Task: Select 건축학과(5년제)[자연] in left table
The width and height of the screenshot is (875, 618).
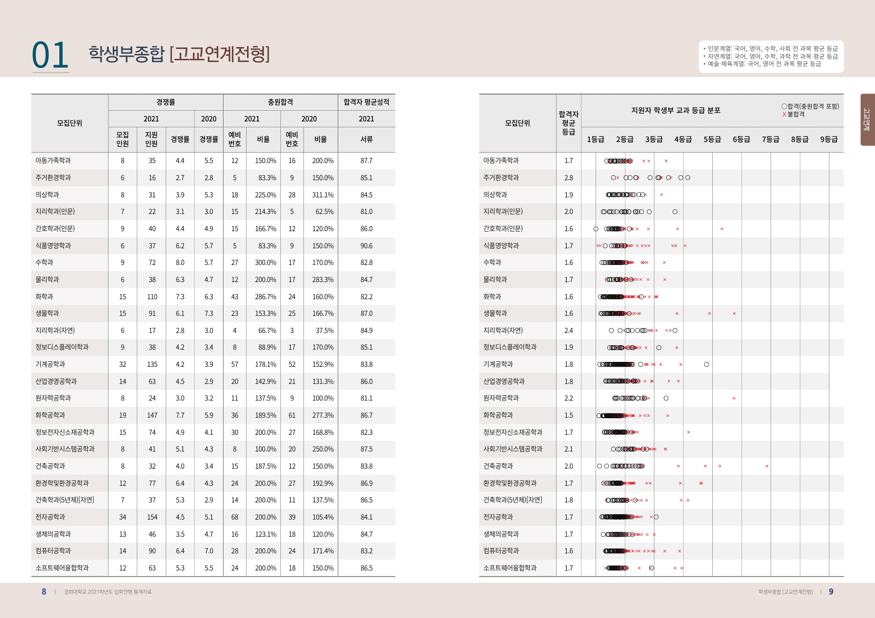Action: pos(65,500)
